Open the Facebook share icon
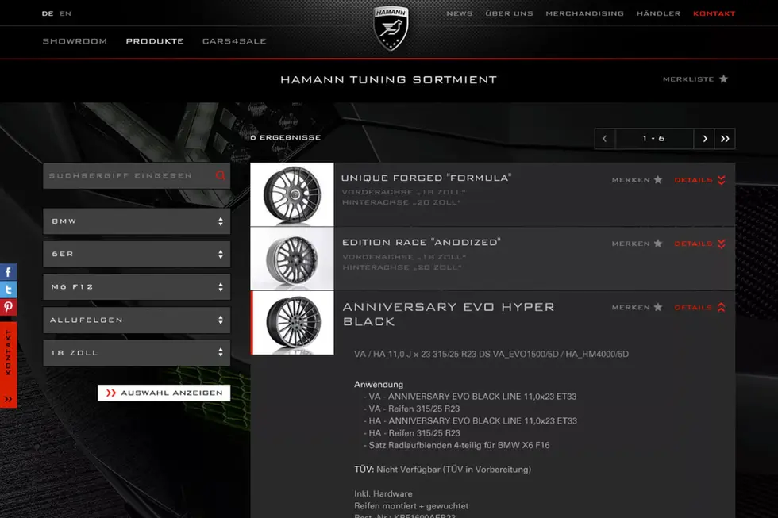Viewport: 778px width, 518px height. point(9,272)
